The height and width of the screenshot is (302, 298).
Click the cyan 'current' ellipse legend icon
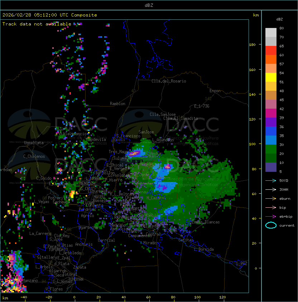point(271,225)
